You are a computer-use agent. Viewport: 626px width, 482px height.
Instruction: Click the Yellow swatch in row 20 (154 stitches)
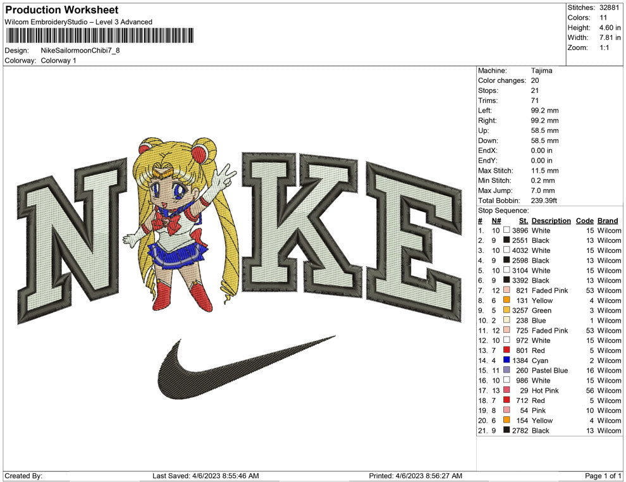(506, 420)
